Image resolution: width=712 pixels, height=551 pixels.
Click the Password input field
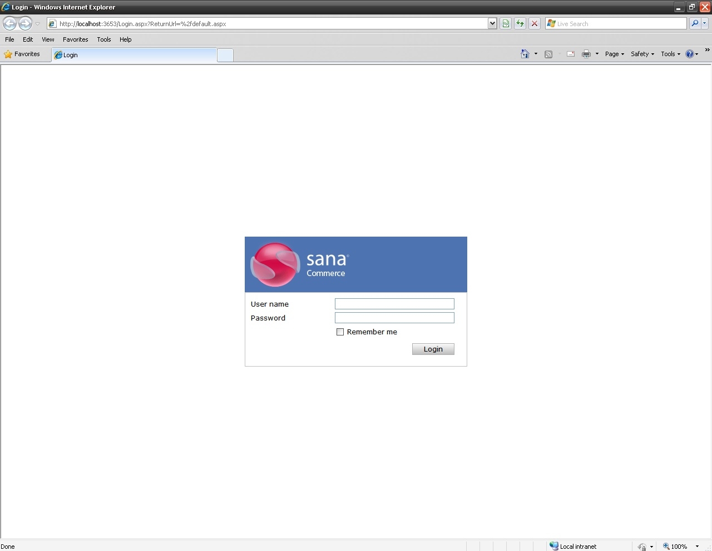pyautogui.click(x=394, y=318)
